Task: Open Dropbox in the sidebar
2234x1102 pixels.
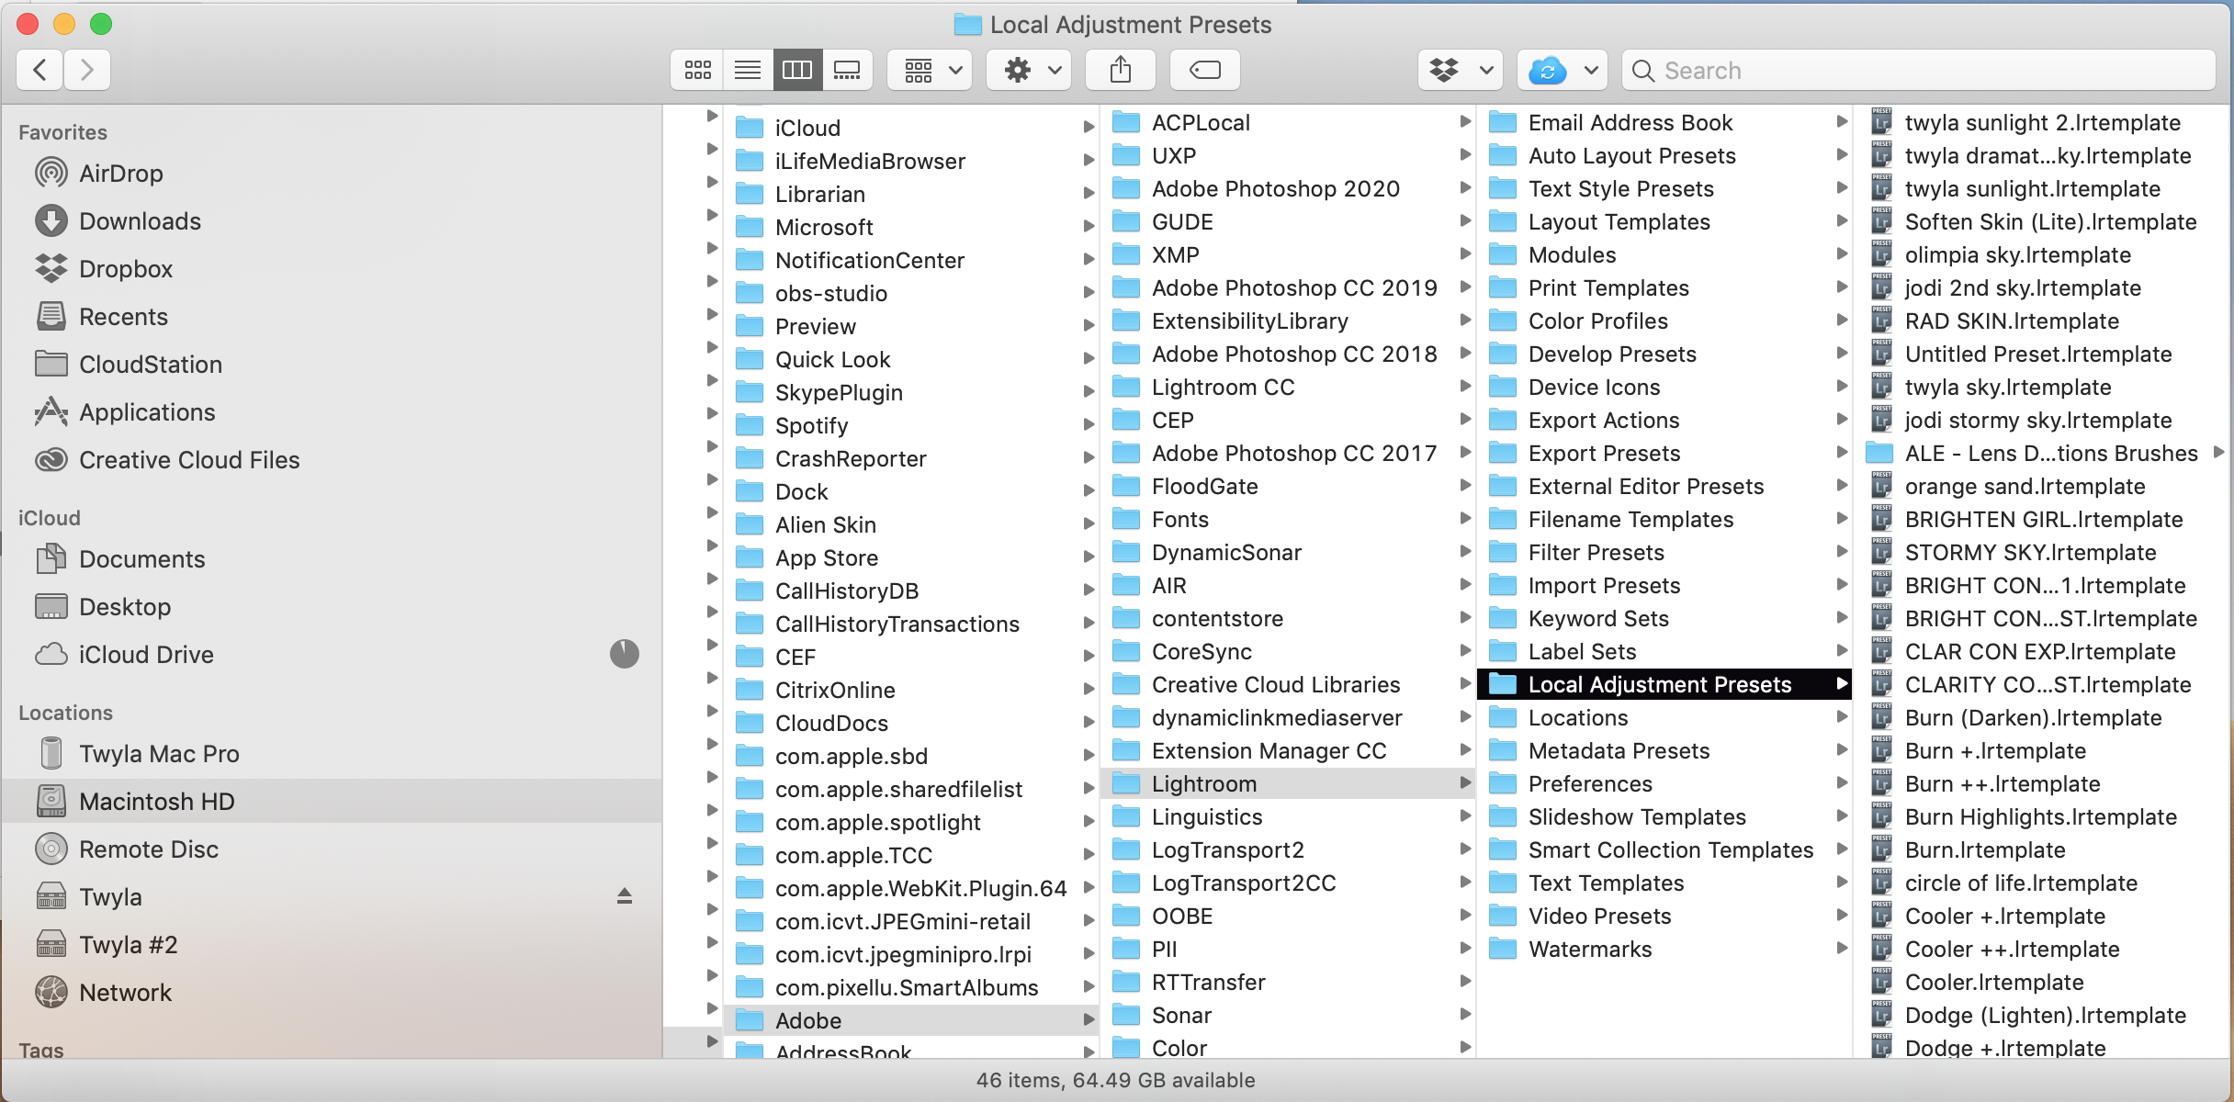Action: (x=126, y=269)
